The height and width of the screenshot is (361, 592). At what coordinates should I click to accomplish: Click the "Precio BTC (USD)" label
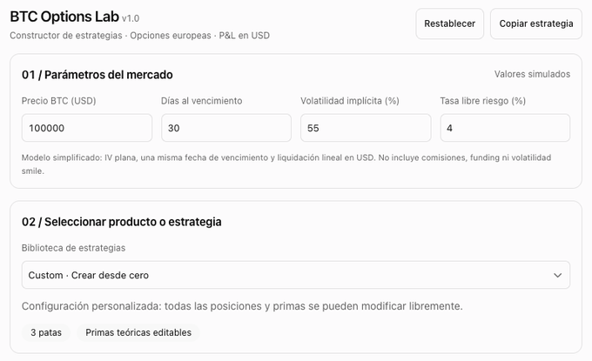click(58, 101)
